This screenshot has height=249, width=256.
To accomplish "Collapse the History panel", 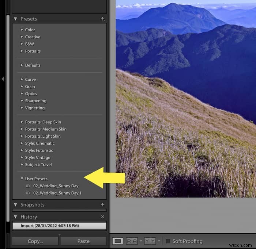I will coord(15,217).
